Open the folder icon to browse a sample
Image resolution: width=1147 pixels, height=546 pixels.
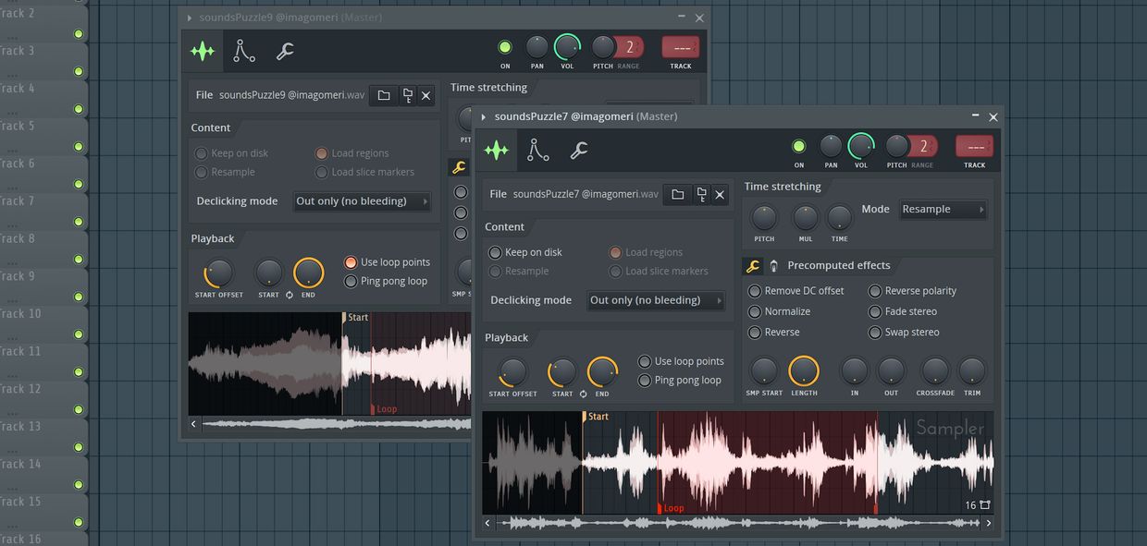pos(677,194)
